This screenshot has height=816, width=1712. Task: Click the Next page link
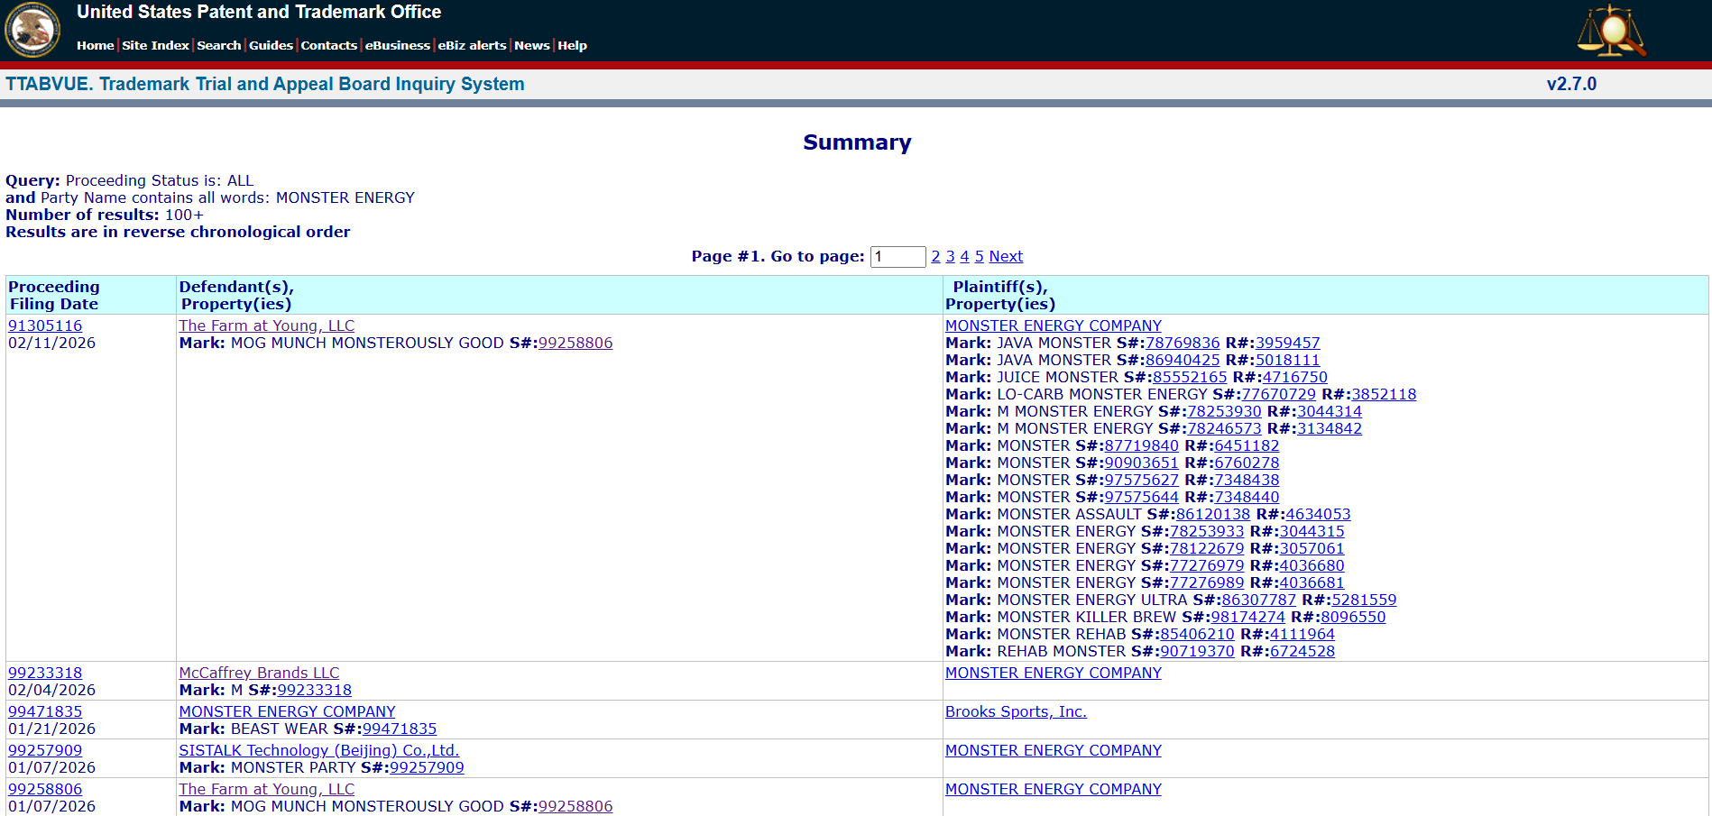point(1006,257)
